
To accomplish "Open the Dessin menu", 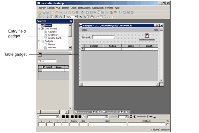I will point(65,8).
